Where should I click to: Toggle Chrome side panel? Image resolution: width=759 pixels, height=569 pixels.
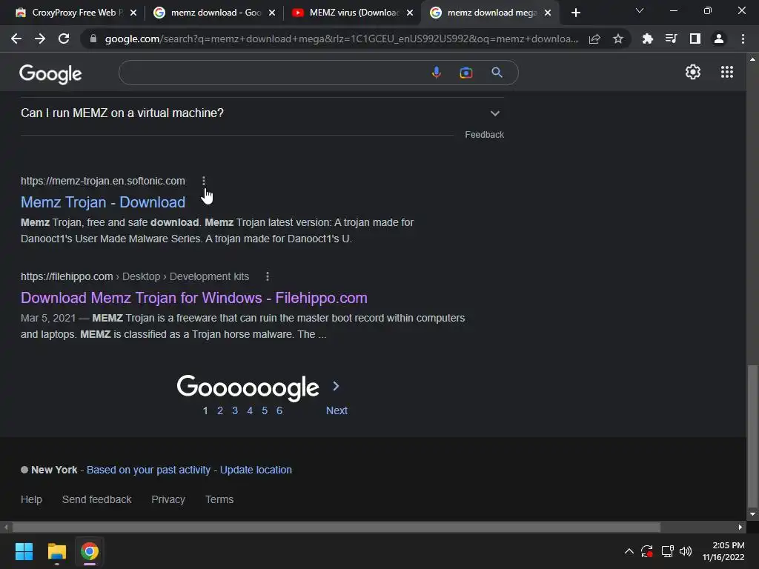pos(695,39)
